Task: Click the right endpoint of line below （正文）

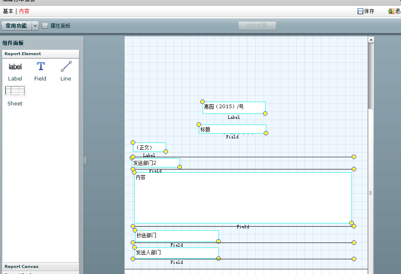Action: pos(354,157)
